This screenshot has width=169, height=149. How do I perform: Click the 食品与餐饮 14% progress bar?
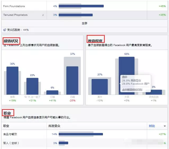(x=81, y=134)
